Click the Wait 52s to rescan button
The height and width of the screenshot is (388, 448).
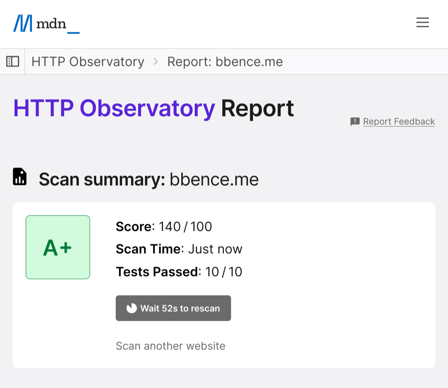(173, 308)
